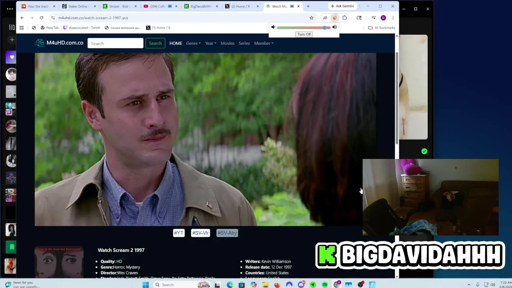
Task: Click the plus icon in left sidebar
Action: coord(12,40)
